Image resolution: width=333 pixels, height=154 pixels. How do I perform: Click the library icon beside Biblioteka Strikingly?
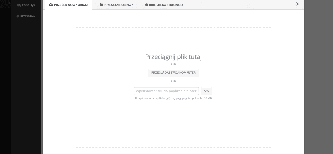coord(146,5)
